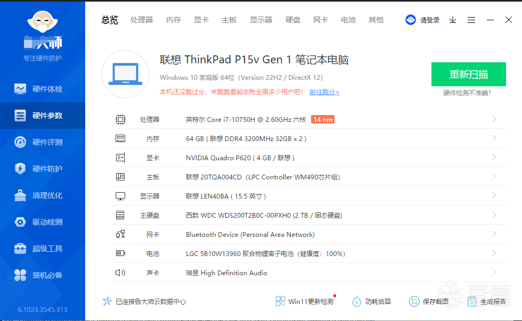The image size is (522, 321).
Task: Click 英特尔 Core i7-10750H processor text
Action: point(246,119)
